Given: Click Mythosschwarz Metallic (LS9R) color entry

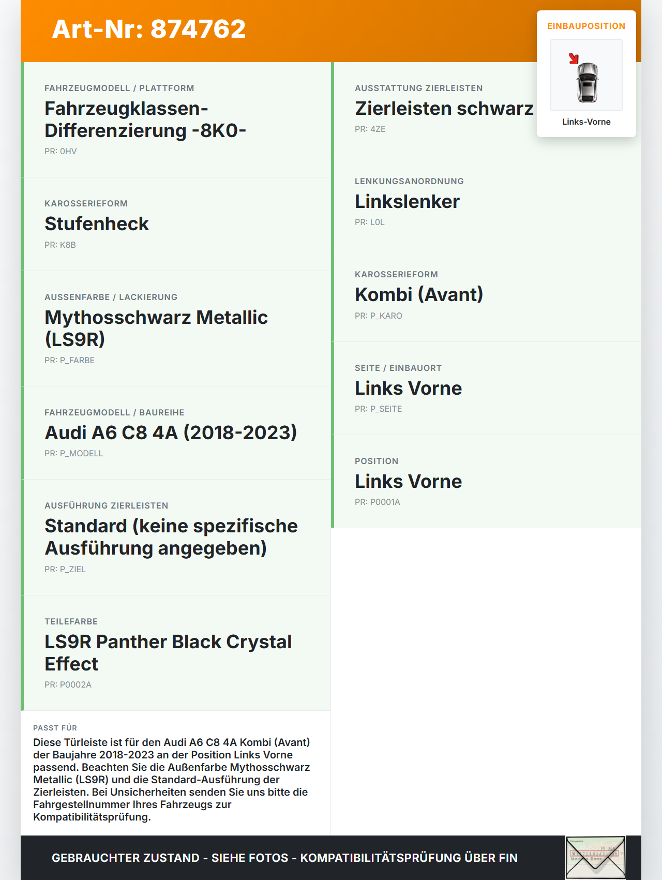Looking at the screenshot, I should coord(176,329).
